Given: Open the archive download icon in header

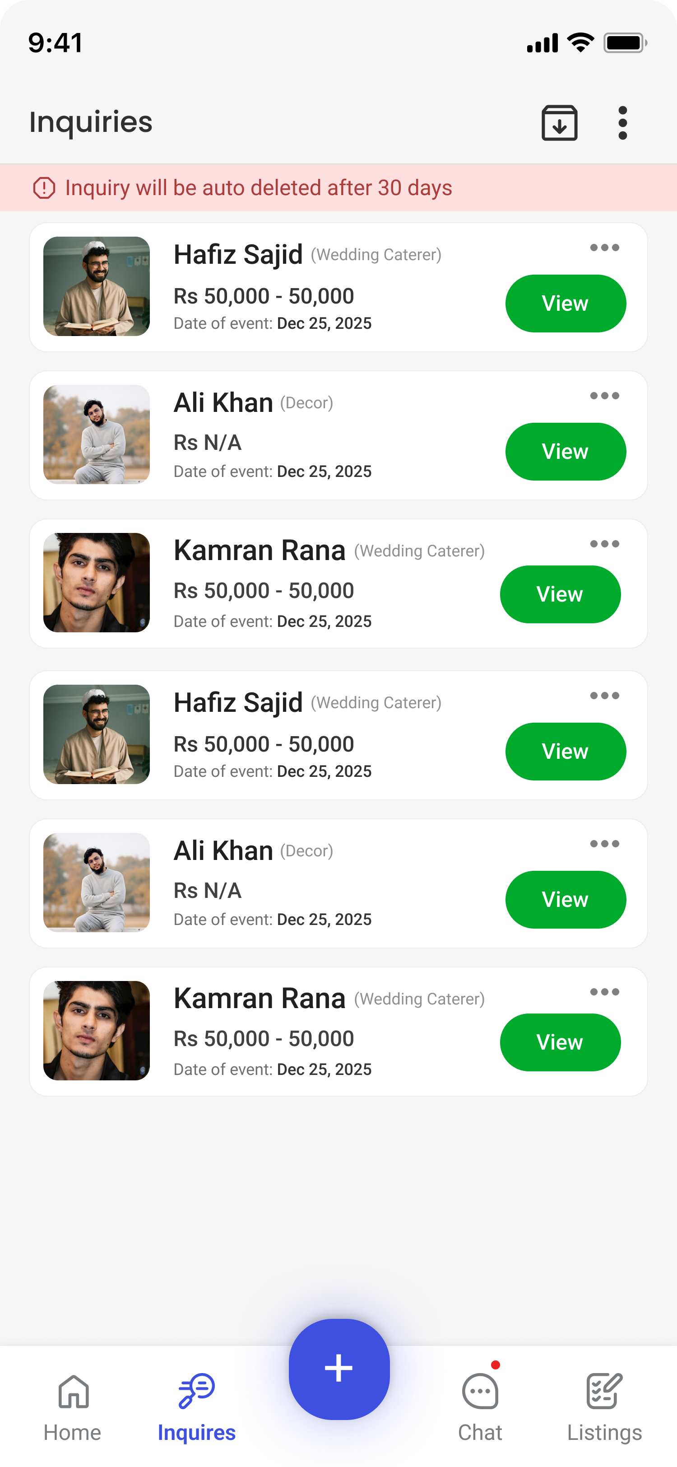Looking at the screenshot, I should pos(559,122).
